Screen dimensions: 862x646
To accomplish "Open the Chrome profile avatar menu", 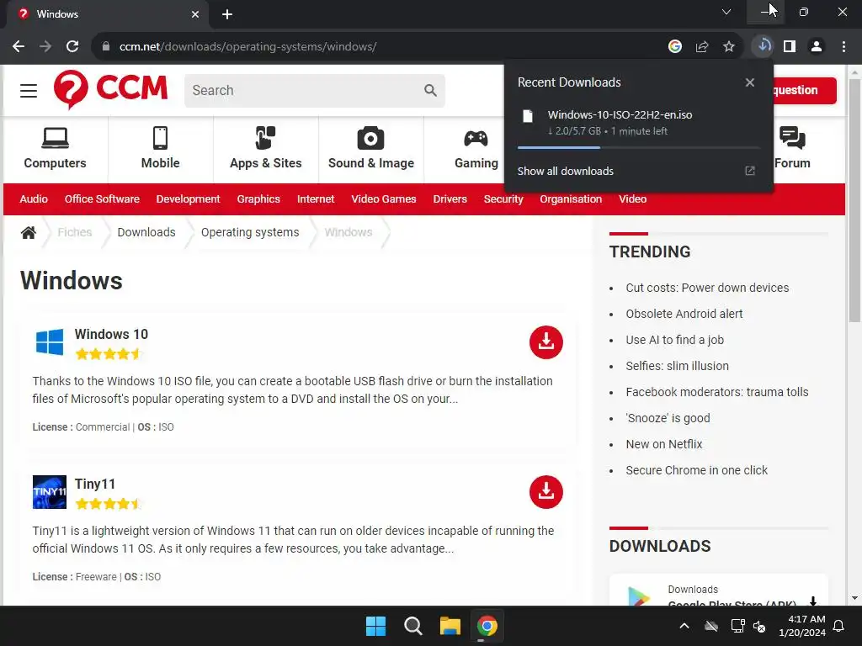I will (x=817, y=47).
